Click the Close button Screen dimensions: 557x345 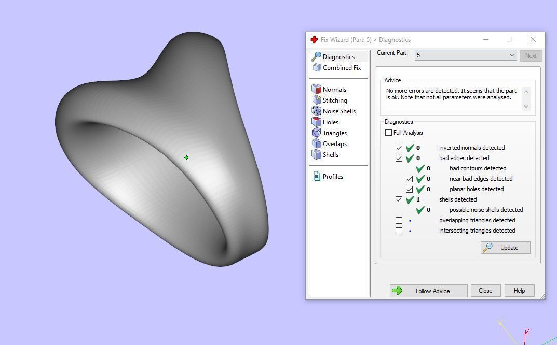click(x=485, y=291)
